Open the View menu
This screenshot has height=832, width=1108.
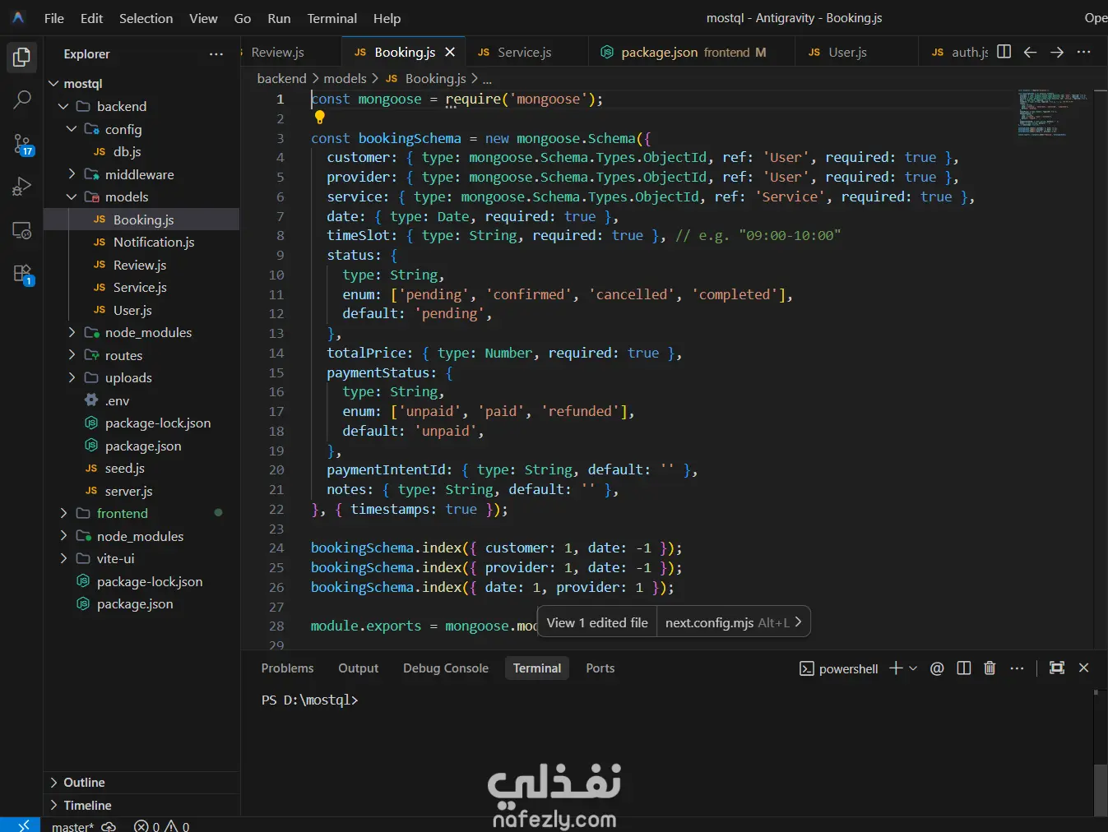click(x=203, y=18)
